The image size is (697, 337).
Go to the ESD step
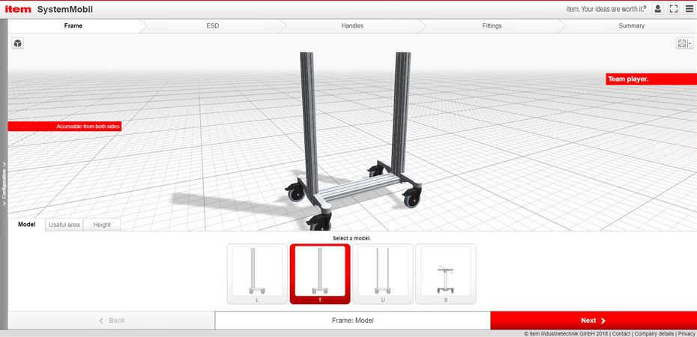[213, 25]
